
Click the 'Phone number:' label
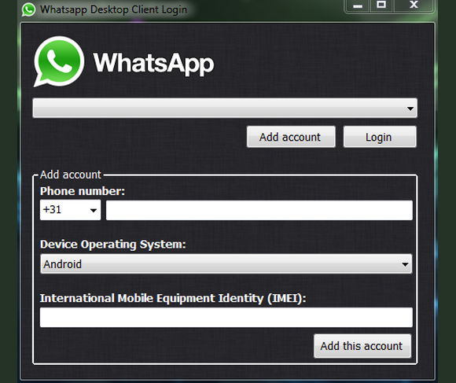coord(83,191)
